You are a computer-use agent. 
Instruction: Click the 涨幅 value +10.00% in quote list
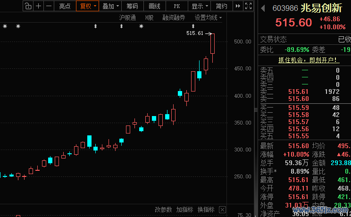tap(296, 154)
